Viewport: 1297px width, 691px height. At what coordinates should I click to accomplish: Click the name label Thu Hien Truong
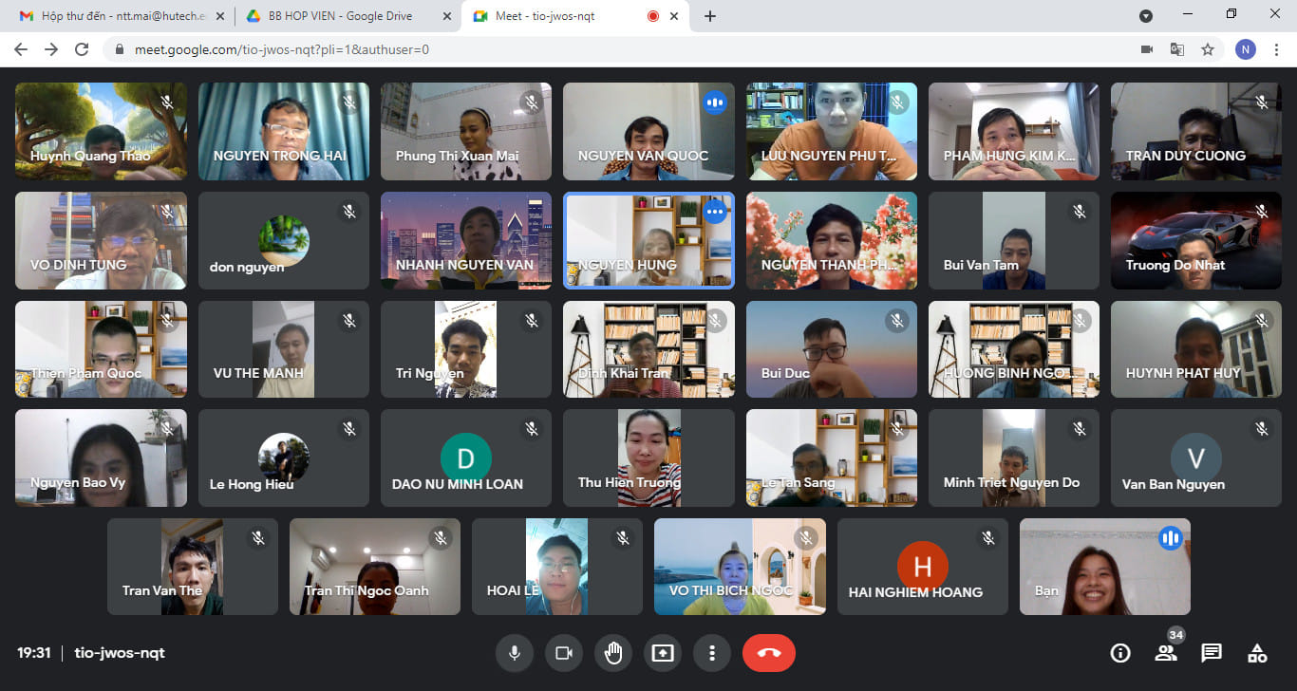point(630,482)
